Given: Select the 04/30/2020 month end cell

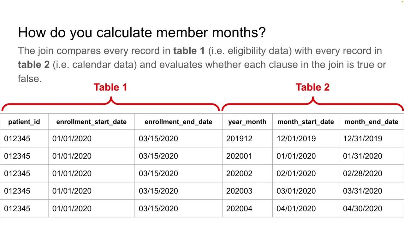Looking at the screenshot, I should [x=362, y=208].
